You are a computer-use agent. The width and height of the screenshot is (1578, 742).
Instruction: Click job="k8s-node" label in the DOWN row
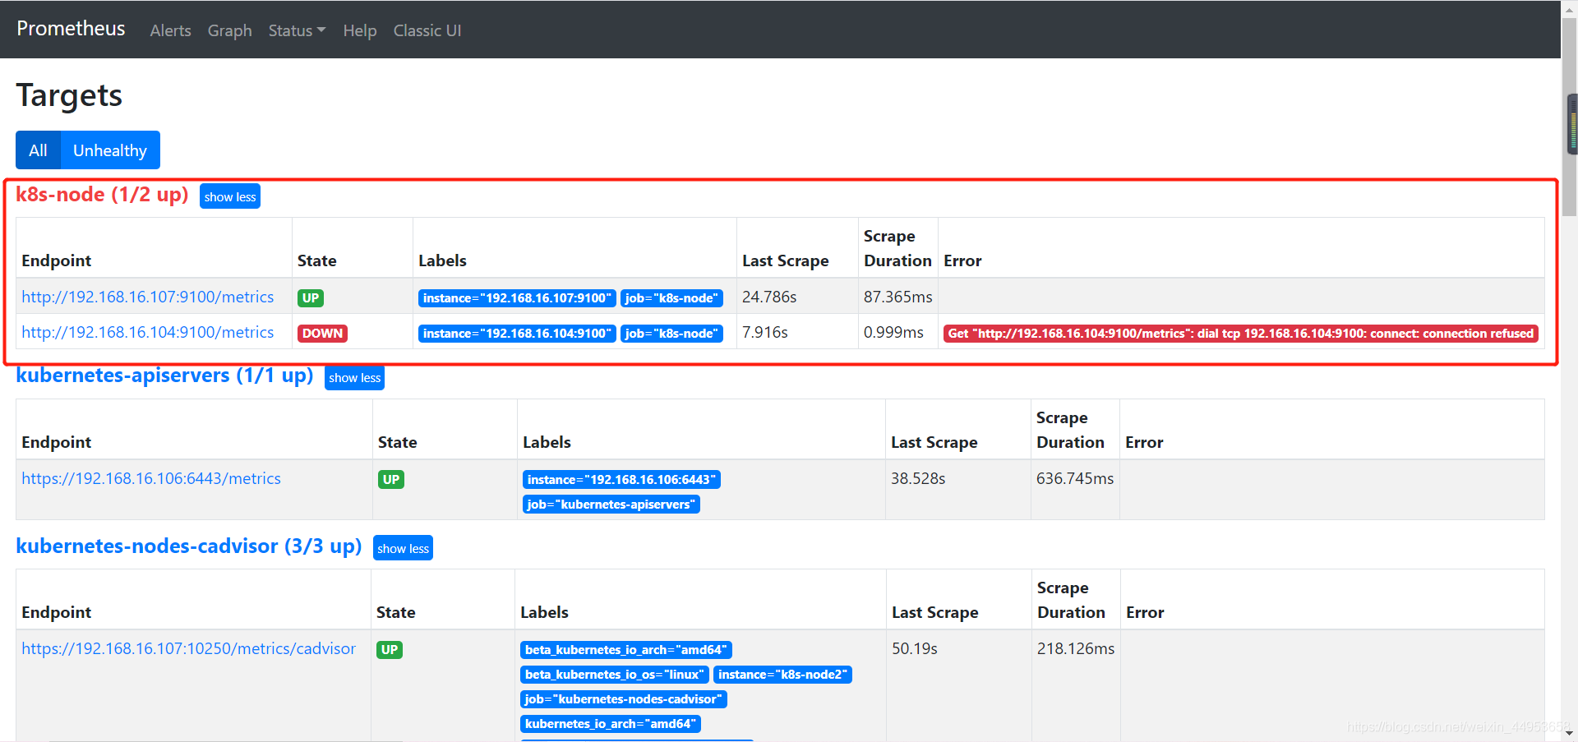click(671, 334)
